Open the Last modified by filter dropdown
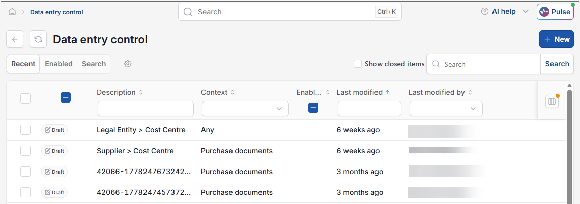The image size is (580, 204). (446, 109)
